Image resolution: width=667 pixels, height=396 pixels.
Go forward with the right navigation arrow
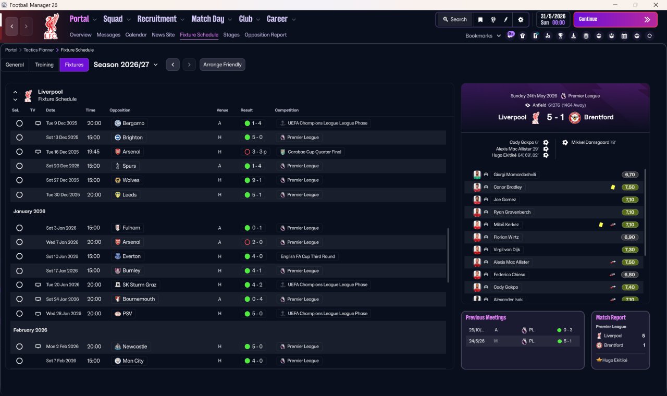click(26, 26)
